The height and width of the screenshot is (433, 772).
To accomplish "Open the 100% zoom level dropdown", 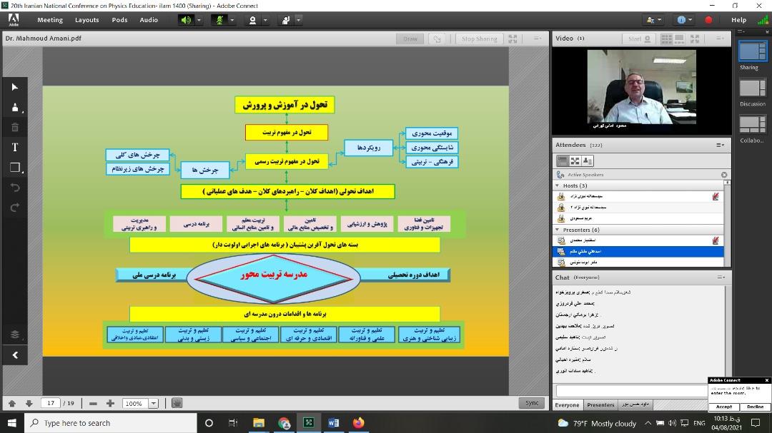I will pyautogui.click(x=153, y=403).
